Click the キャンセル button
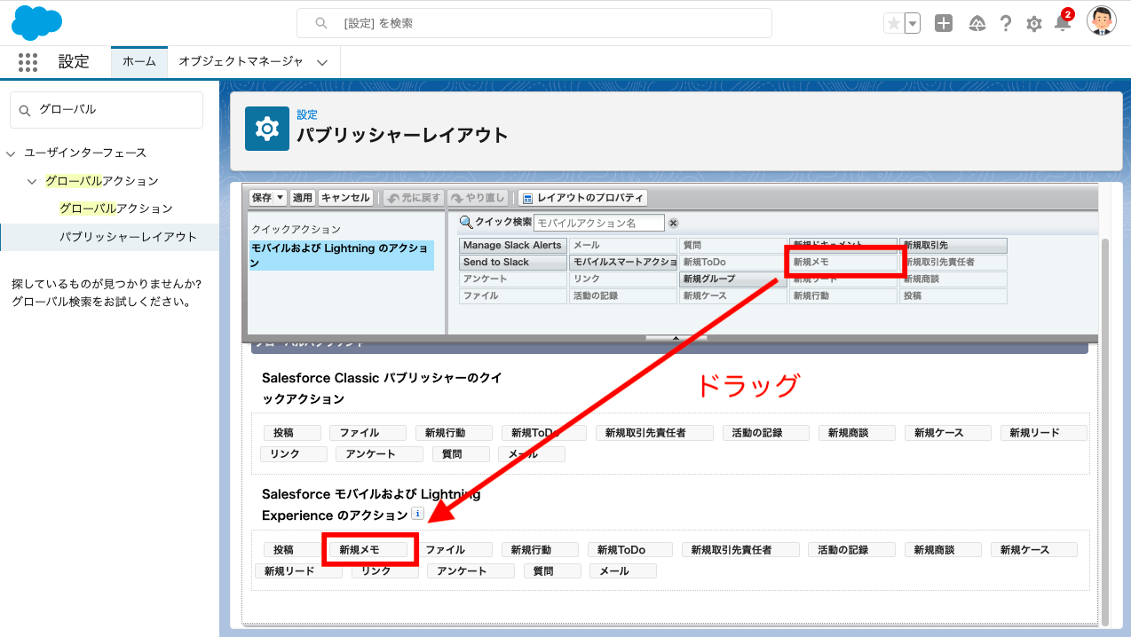This screenshot has width=1131, height=637. click(x=345, y=198)
